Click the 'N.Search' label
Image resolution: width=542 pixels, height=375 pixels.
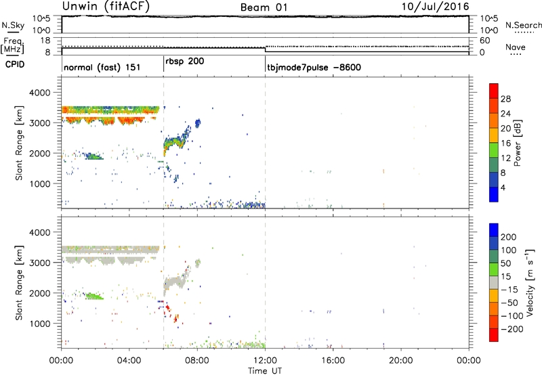523,25
